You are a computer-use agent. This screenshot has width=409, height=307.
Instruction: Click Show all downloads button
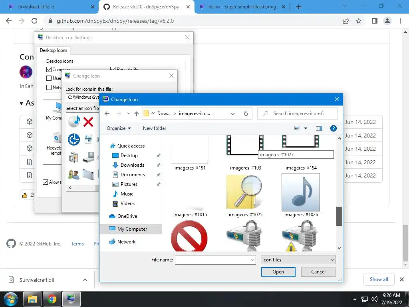tap(379, 279)
